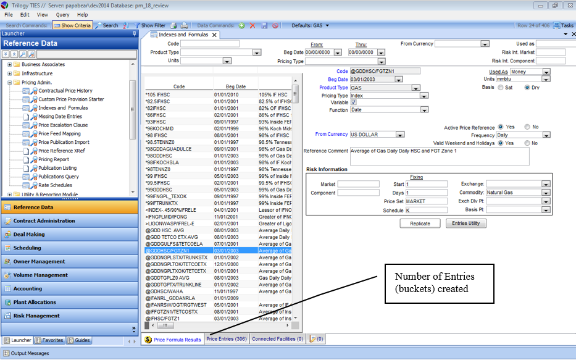The height and width of the screenshot is (360, 576).
Task: Click the printer icon in toolbar
Action: 173,25
